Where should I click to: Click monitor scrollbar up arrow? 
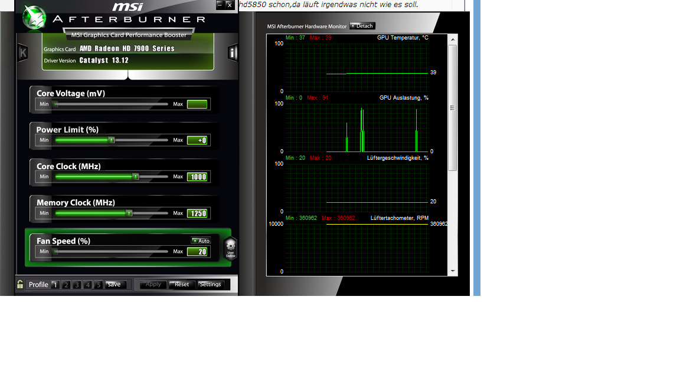(453, 39)
